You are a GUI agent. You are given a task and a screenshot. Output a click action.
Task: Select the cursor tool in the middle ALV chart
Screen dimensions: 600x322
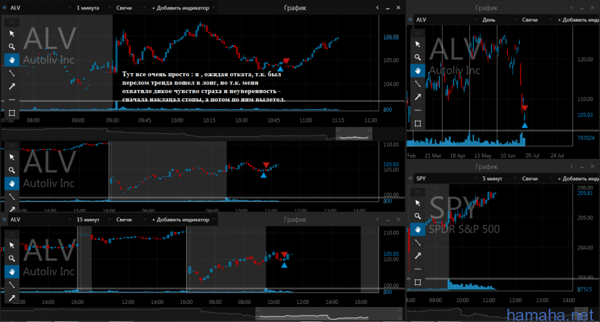tap(12, 158)
